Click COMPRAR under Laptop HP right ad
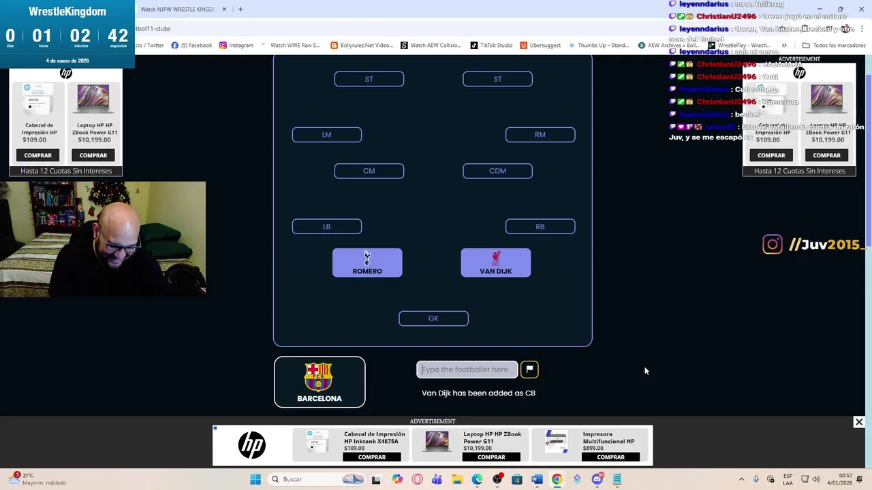 (x=827, y=155)
